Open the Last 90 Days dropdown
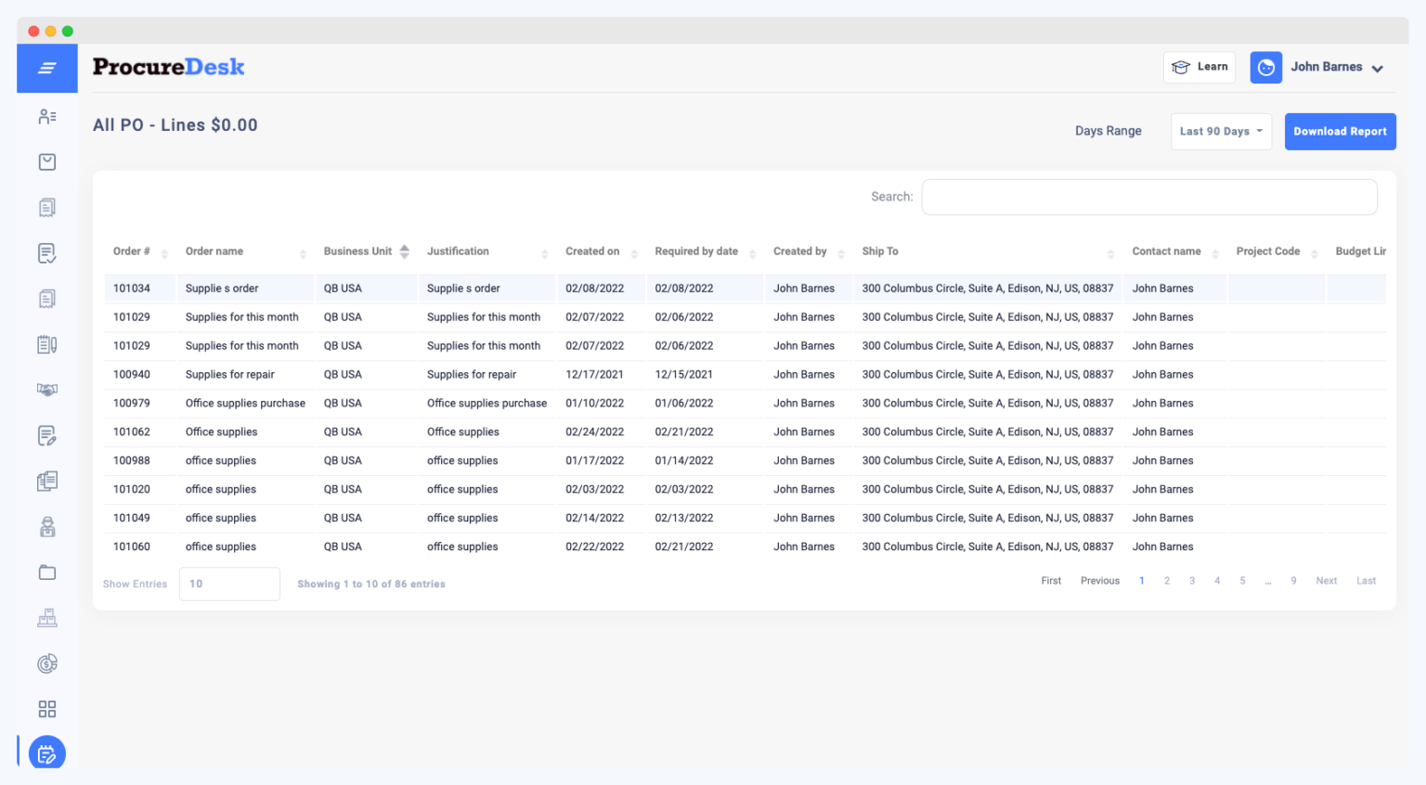Viewport: 1426px width, 785px height. click(1220, 131)
